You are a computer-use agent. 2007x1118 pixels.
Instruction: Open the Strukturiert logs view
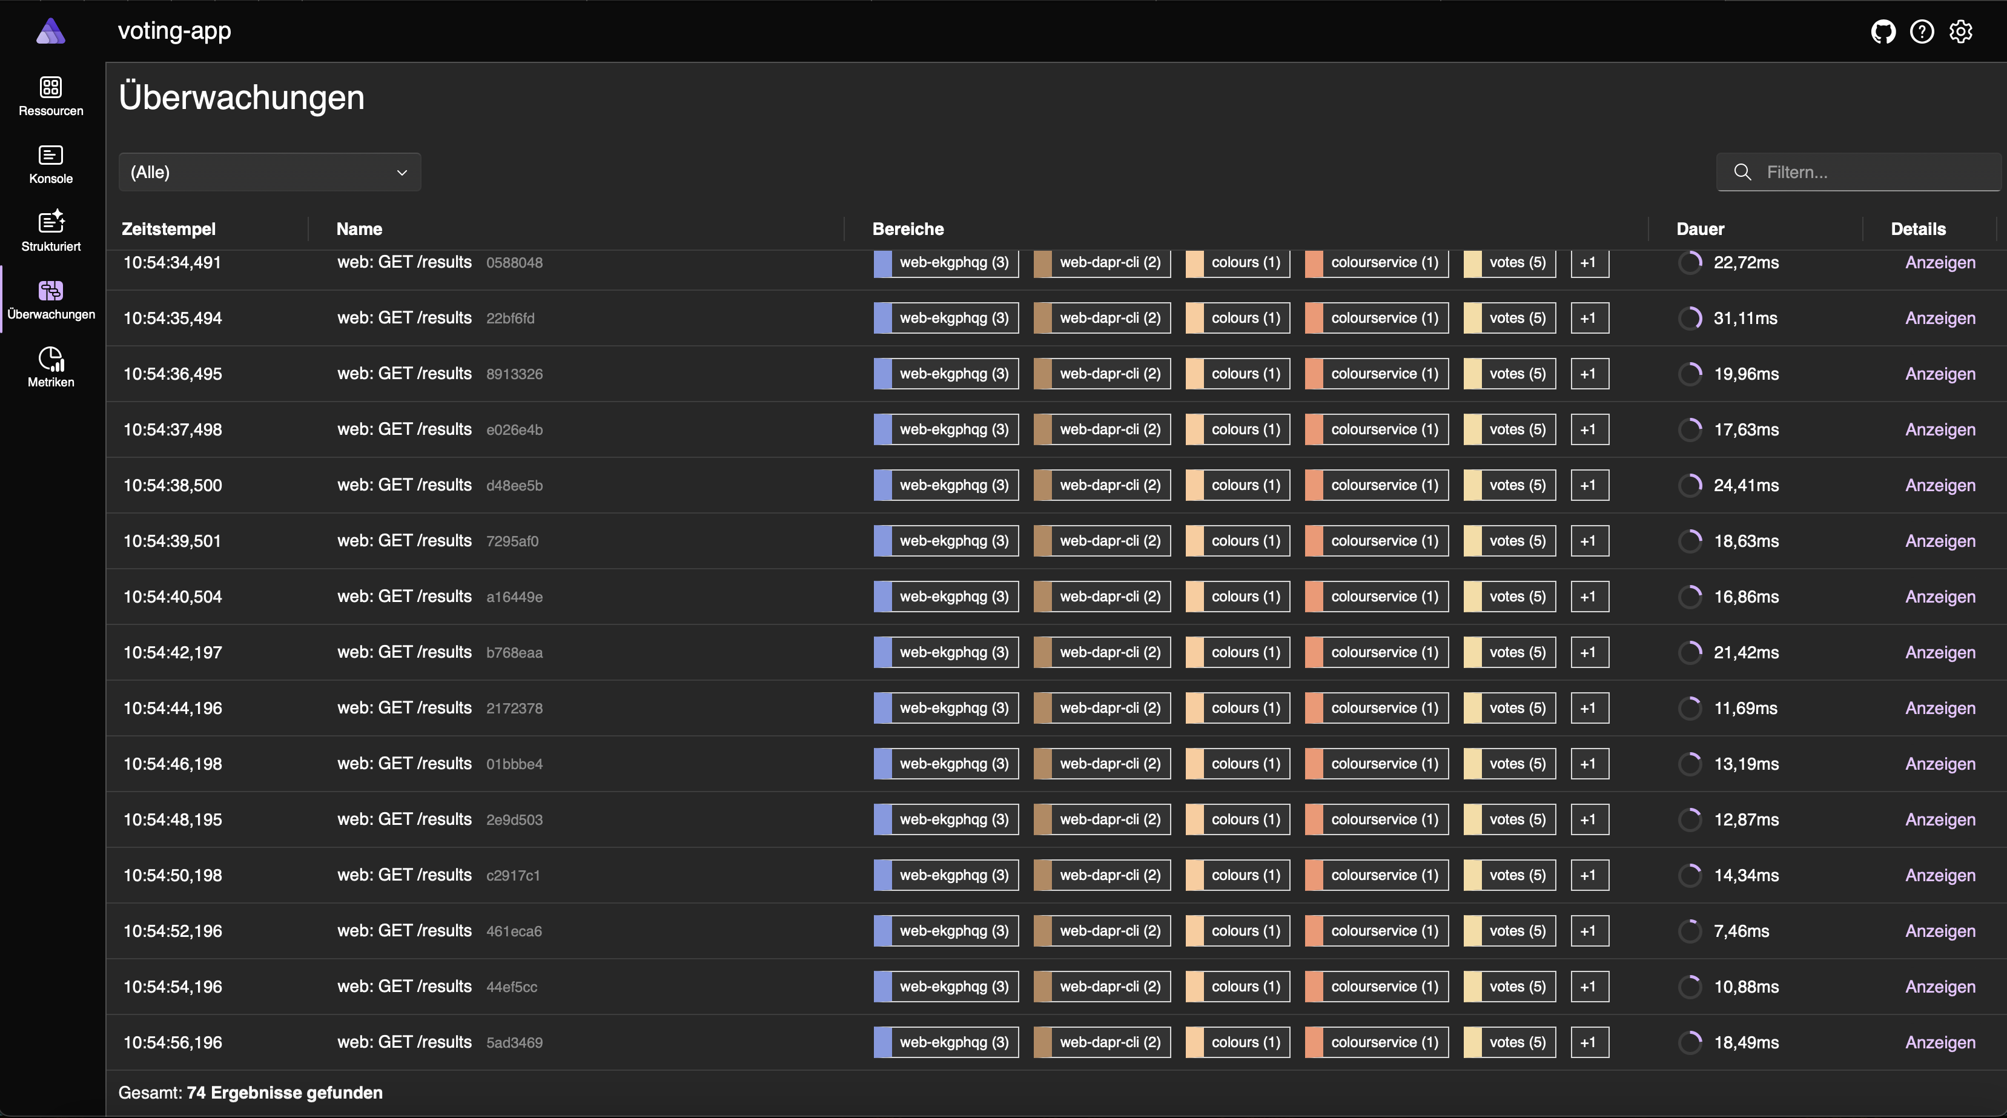(51, 232)
